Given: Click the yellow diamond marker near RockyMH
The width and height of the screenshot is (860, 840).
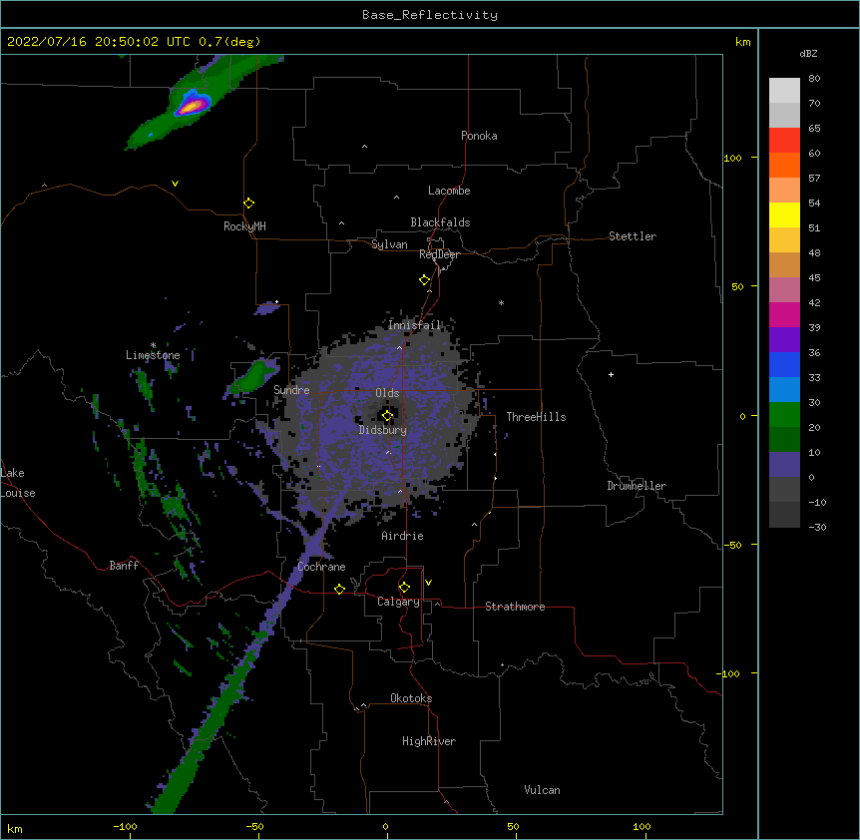Looking at the screenshot, I should pos(248,204).
